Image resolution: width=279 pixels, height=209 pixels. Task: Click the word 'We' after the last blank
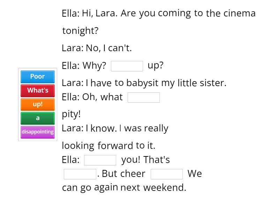coord(195,173)
